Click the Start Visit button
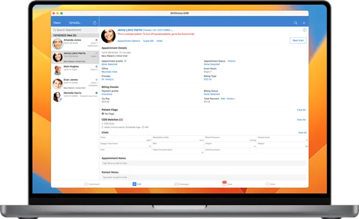 (x=298, y=40)
